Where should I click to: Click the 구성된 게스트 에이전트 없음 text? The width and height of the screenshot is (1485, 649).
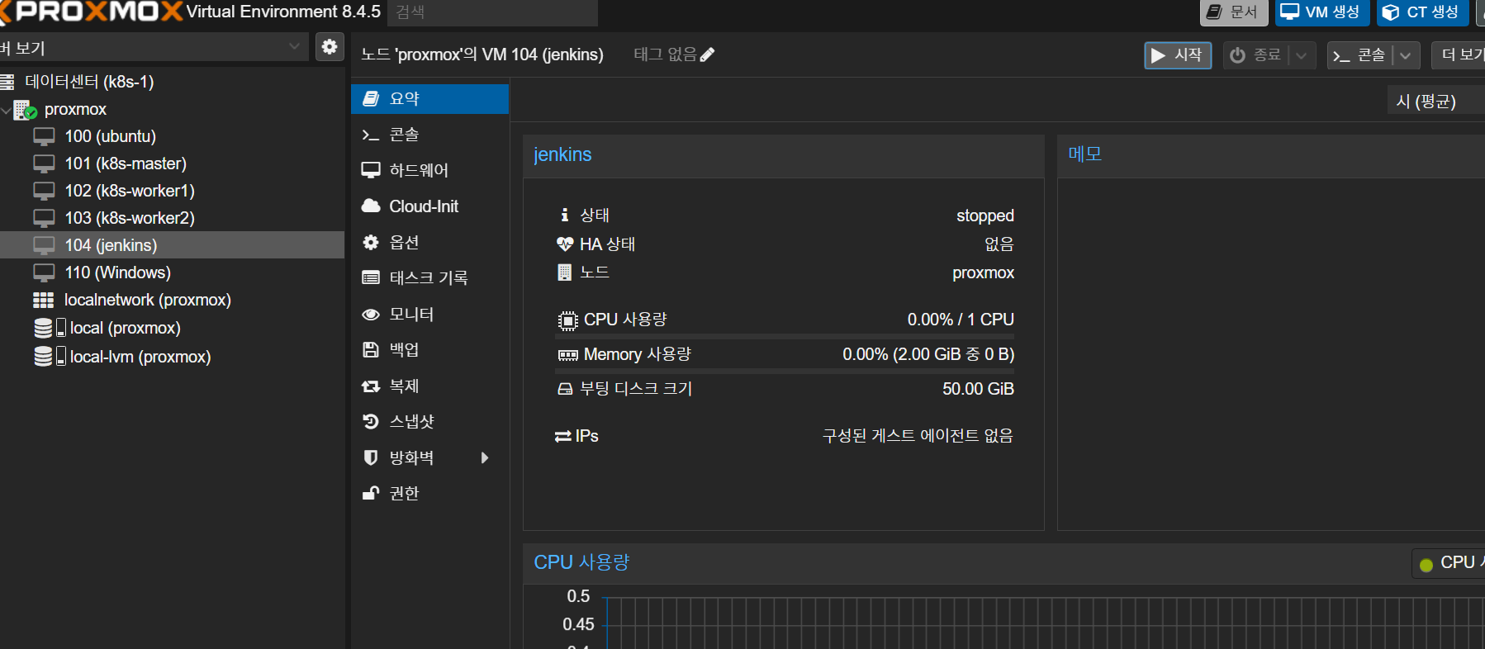pos(918,436)
